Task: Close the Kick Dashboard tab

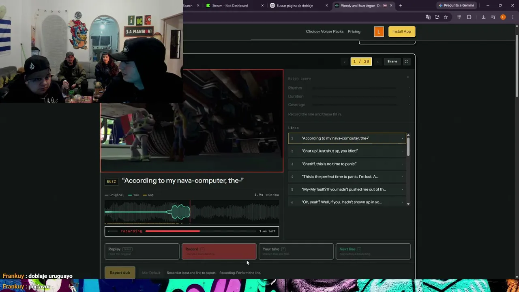Action: 262,6
